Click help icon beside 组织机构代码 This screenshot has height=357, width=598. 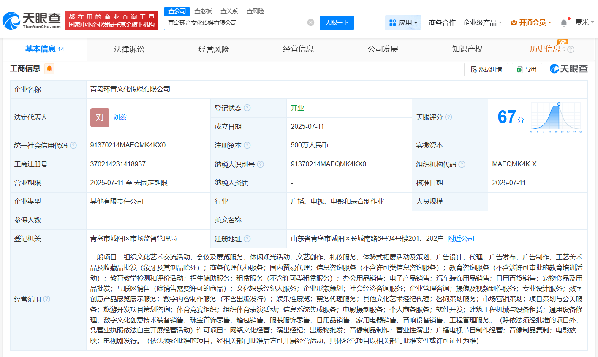coord(462,164)
